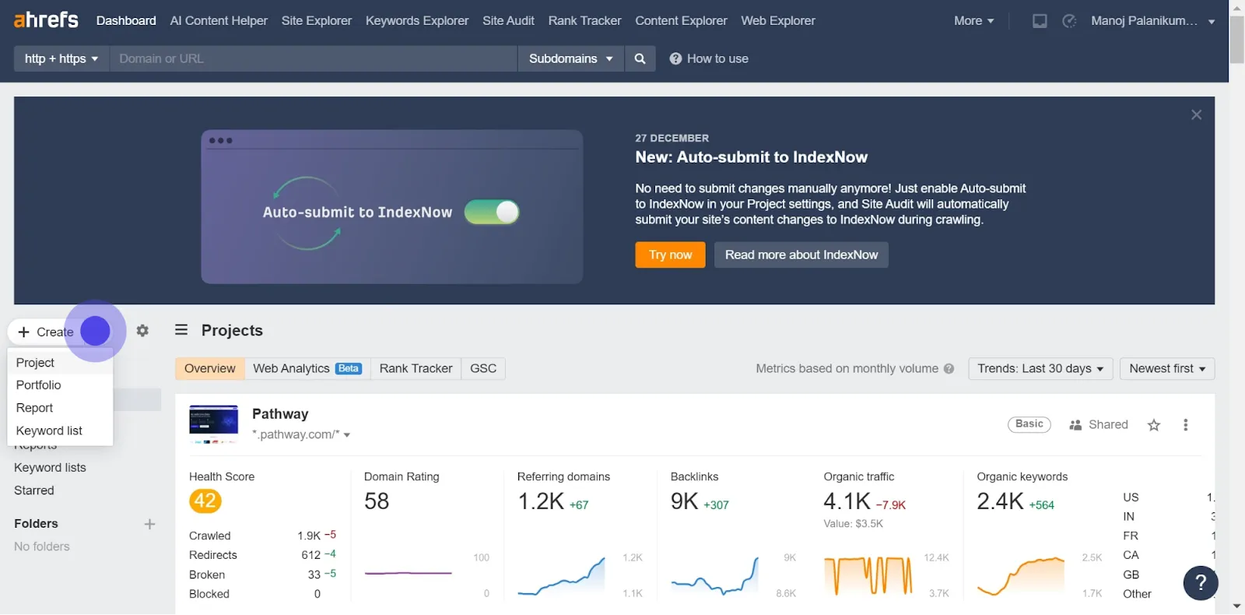Switch to the Web Analytics tab
Viewport: 1245px width, 615px height.
(307, 369)
